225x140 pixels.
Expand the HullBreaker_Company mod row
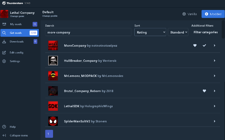tap(214, 61)
